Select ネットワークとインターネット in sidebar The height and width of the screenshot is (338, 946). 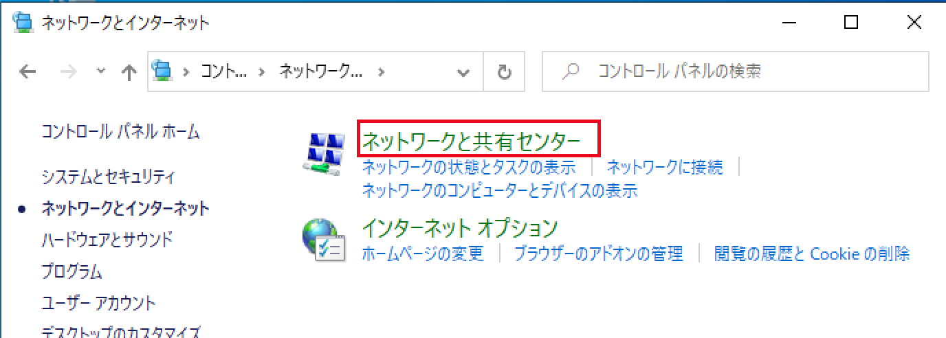coord(126,208)
